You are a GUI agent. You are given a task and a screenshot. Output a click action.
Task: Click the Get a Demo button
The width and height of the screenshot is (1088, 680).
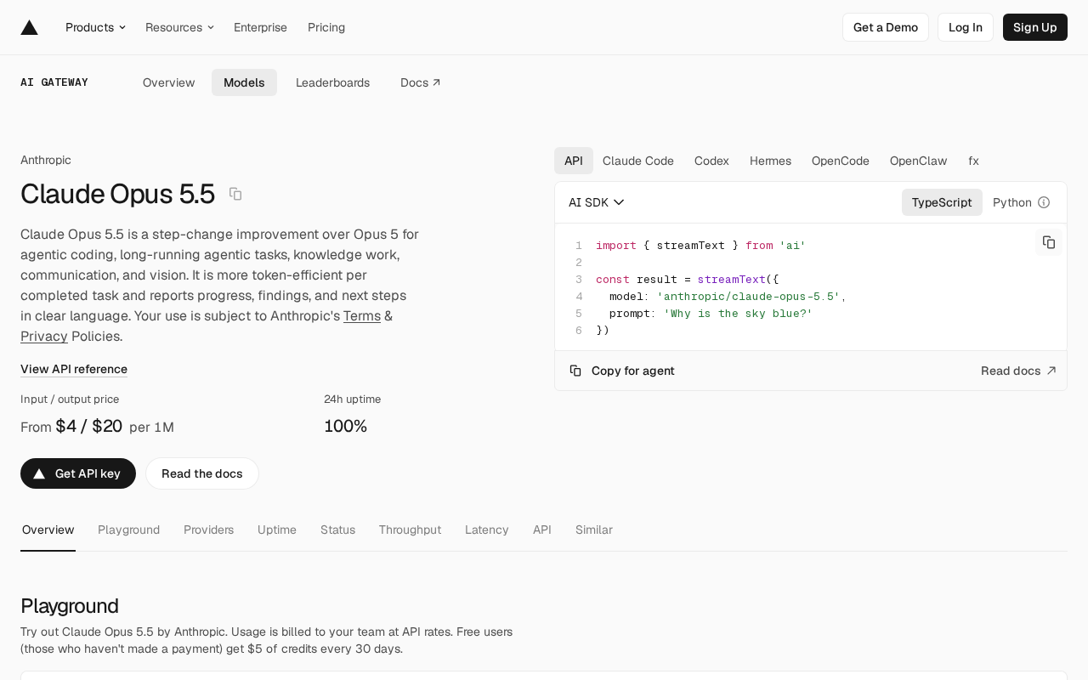[x=886, y=27]
